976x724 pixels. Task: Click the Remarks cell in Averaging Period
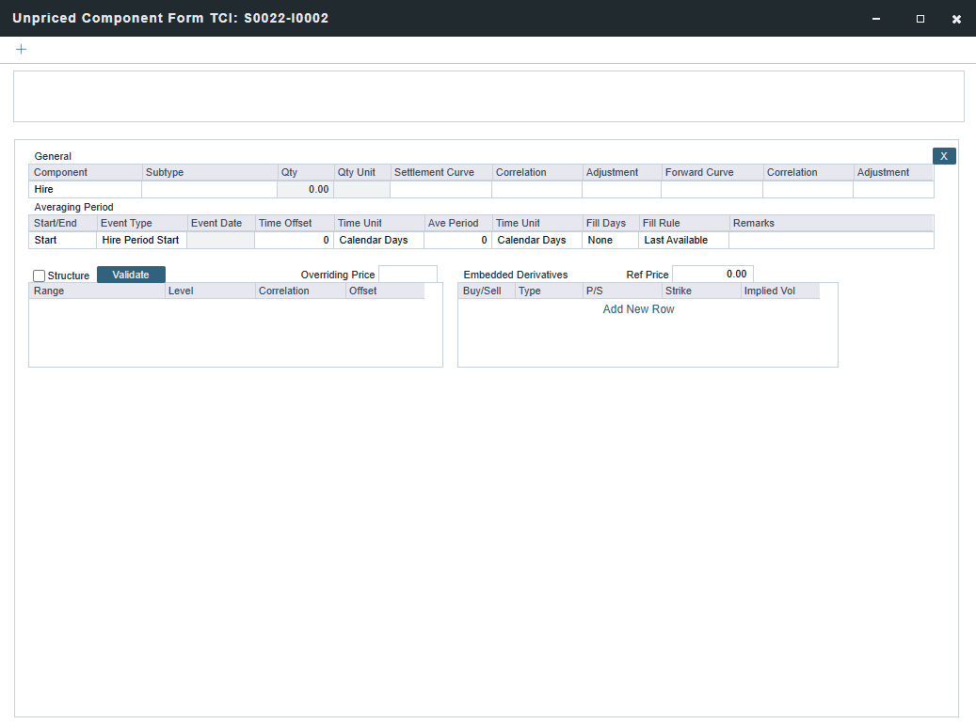click(830, 241)
